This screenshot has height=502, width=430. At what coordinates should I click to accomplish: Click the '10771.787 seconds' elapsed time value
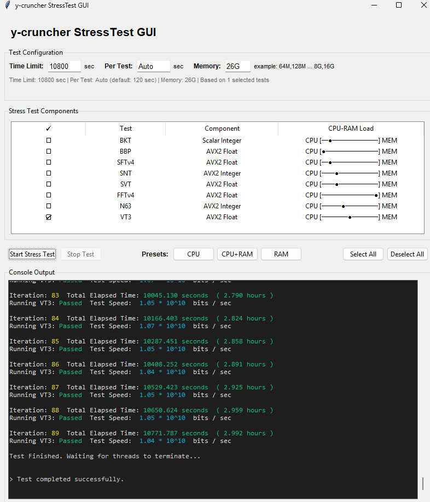pos(176,433)
